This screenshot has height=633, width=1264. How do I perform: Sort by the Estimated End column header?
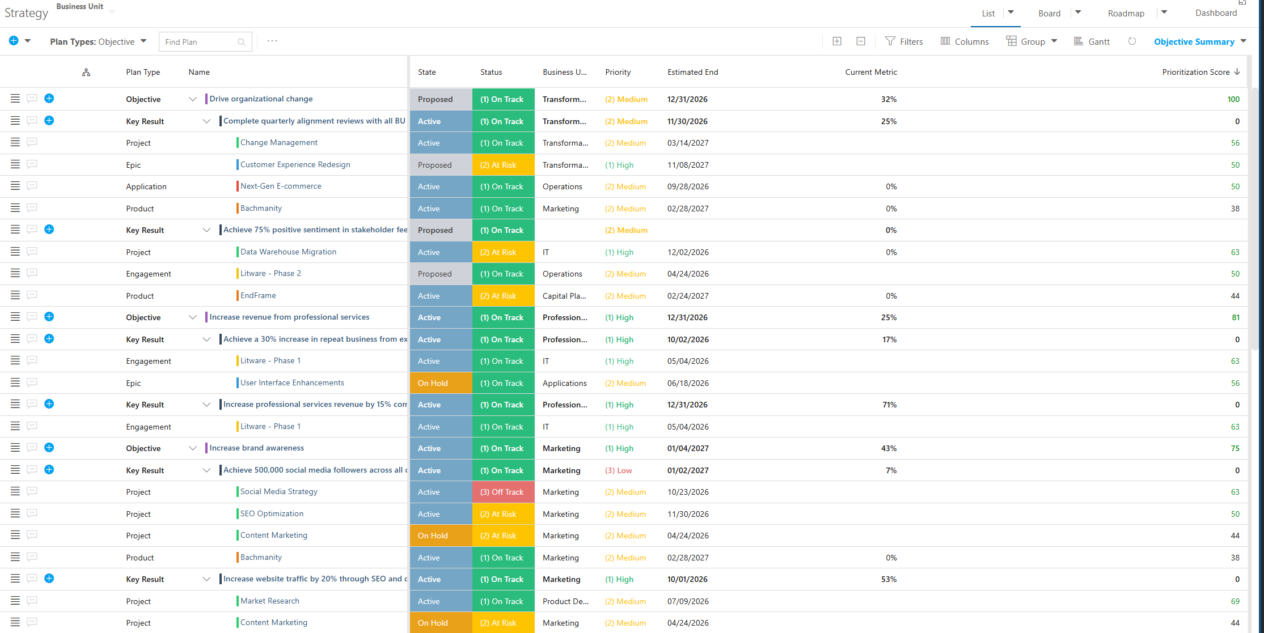(x=692, y=72)
